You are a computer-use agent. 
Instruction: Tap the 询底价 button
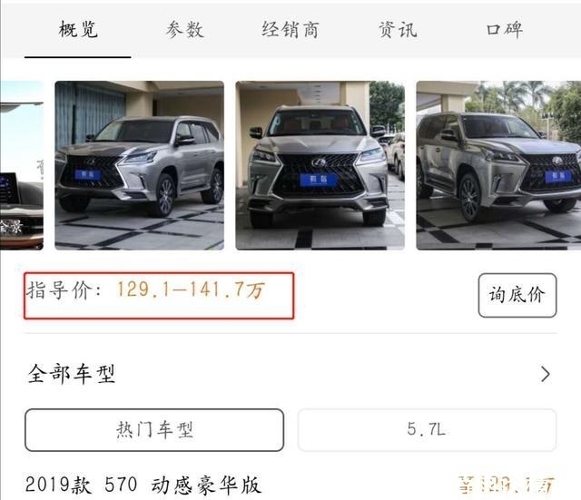[517, 295]
